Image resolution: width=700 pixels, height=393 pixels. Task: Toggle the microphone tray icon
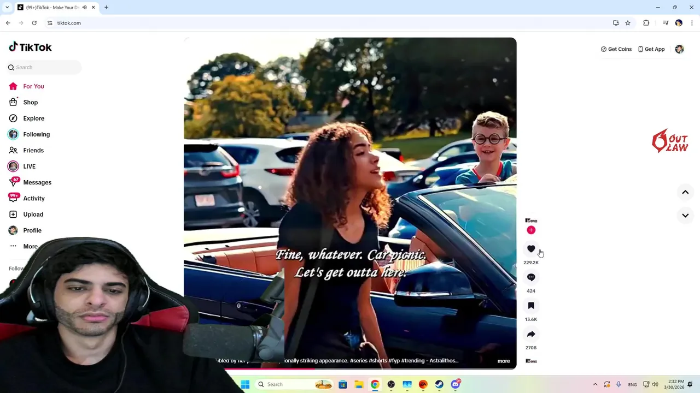pos(619,384)
